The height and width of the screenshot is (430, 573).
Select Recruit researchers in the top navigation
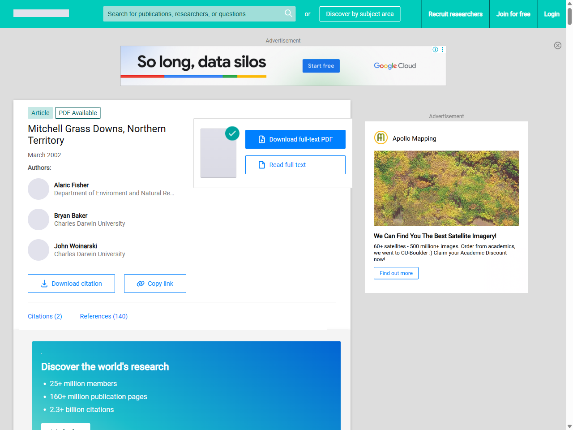[x=455, y=14]
